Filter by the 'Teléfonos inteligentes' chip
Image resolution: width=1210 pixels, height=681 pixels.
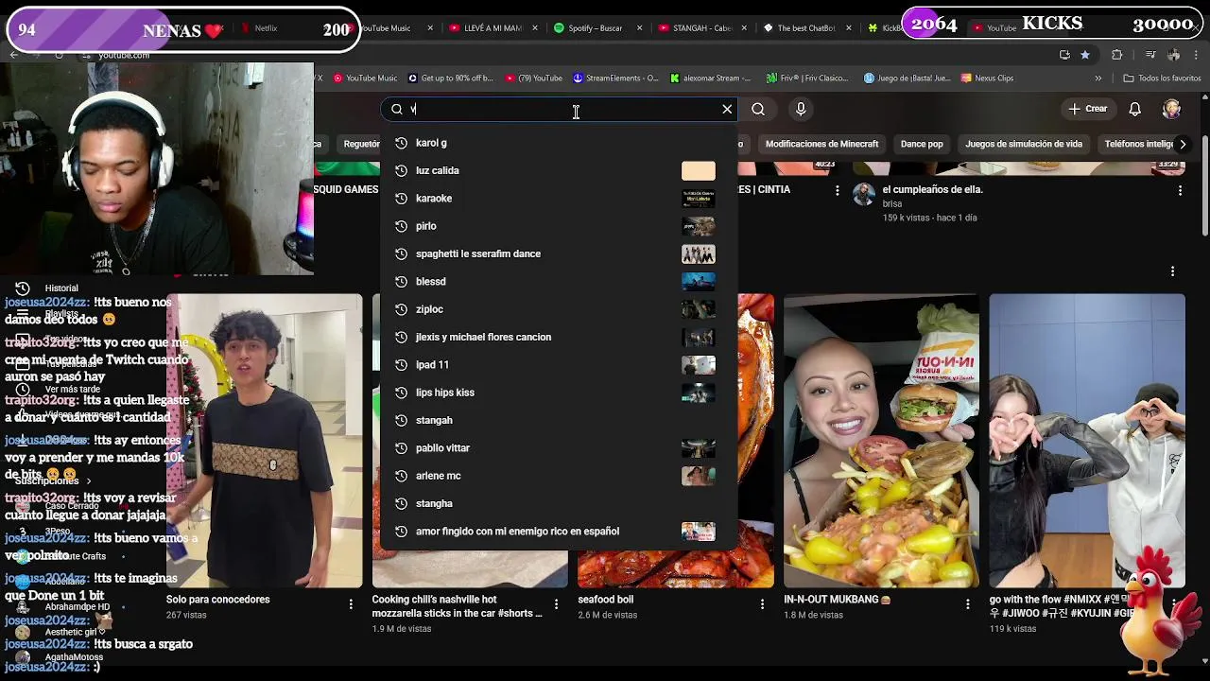[1137, 144]
